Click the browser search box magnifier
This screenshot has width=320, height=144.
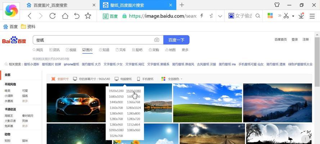[258, 16]
